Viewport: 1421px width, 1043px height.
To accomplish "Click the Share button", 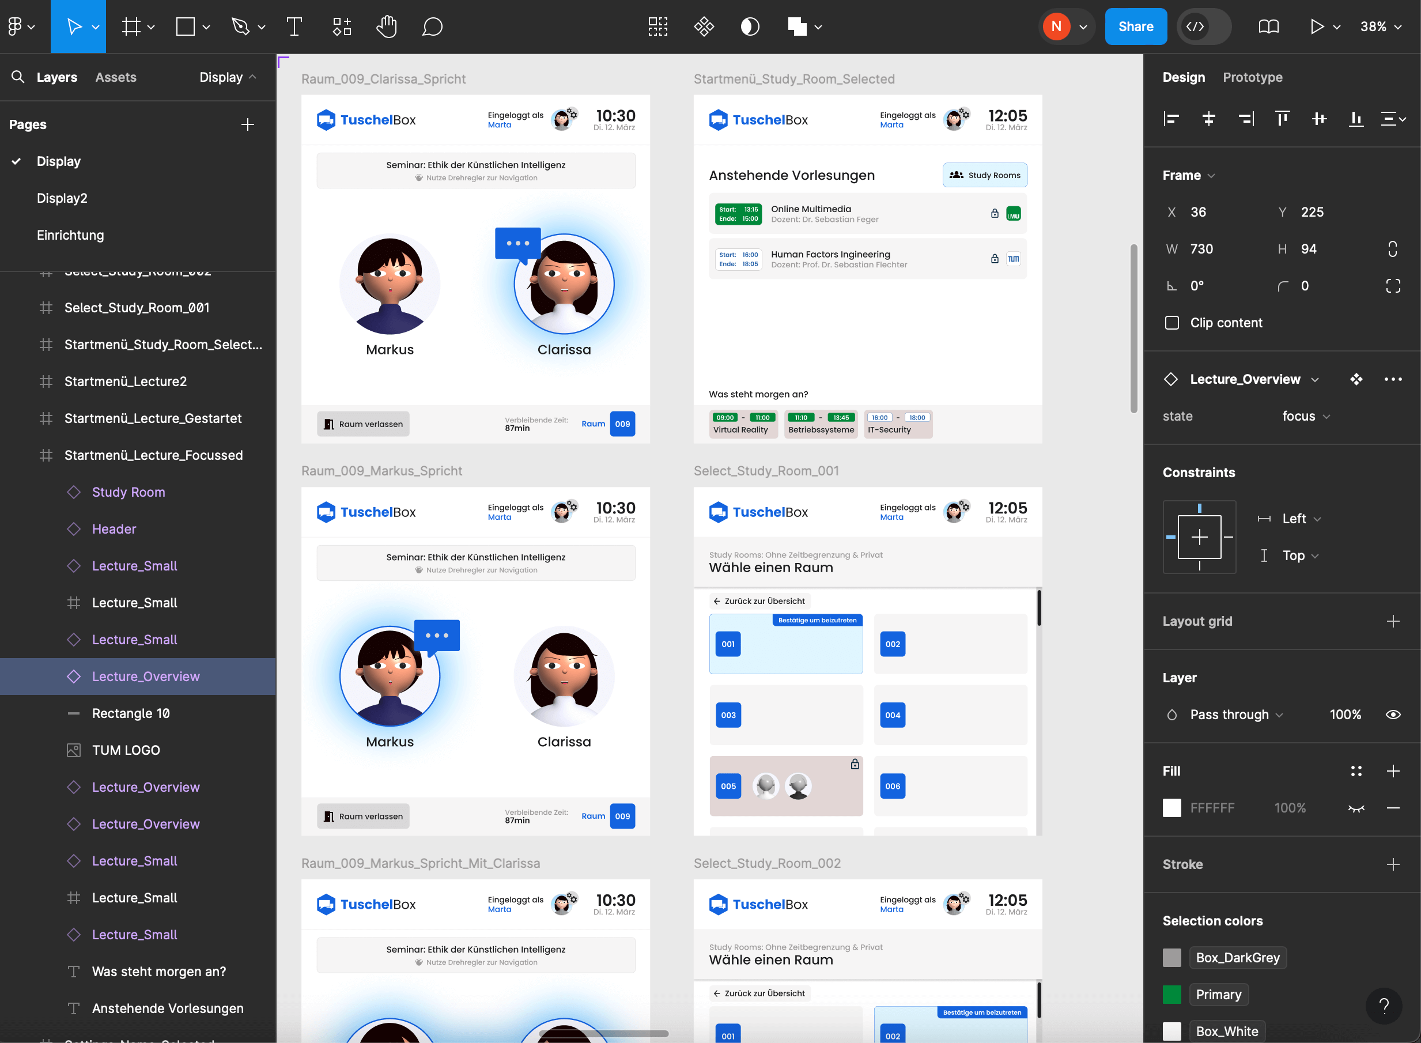I will [x=1136, y=27].
